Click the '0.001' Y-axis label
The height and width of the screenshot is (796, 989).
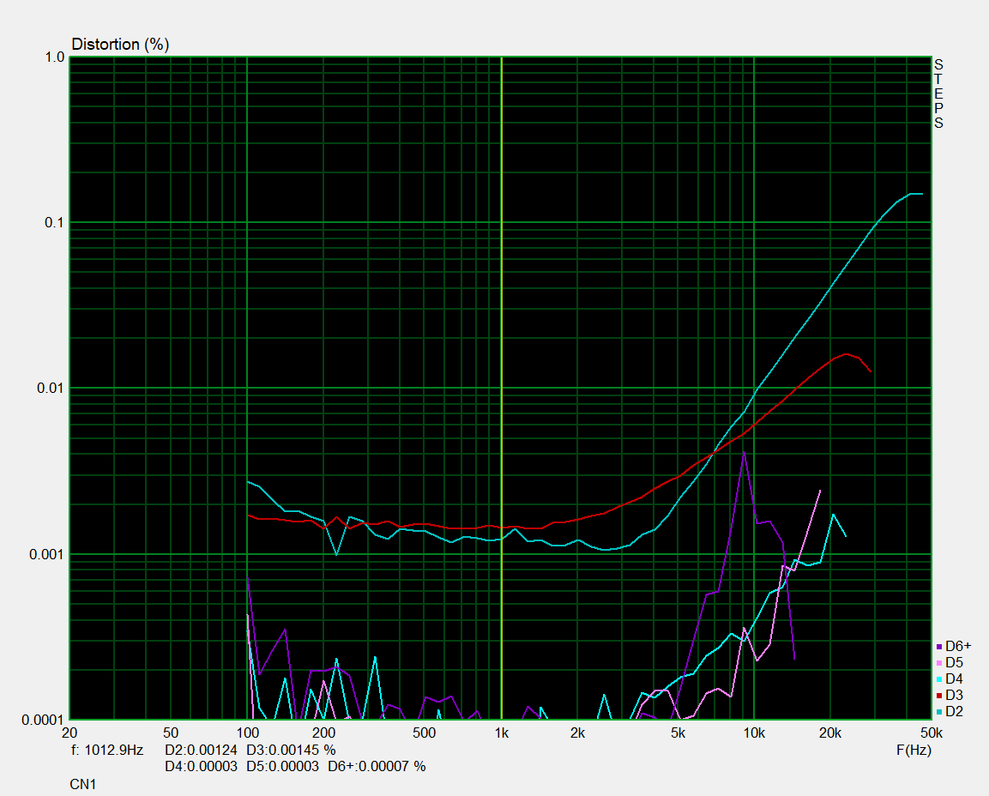47,554
